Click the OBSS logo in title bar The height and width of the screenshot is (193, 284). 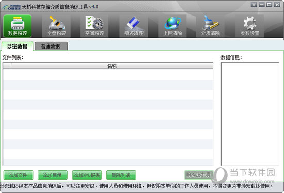11,7
